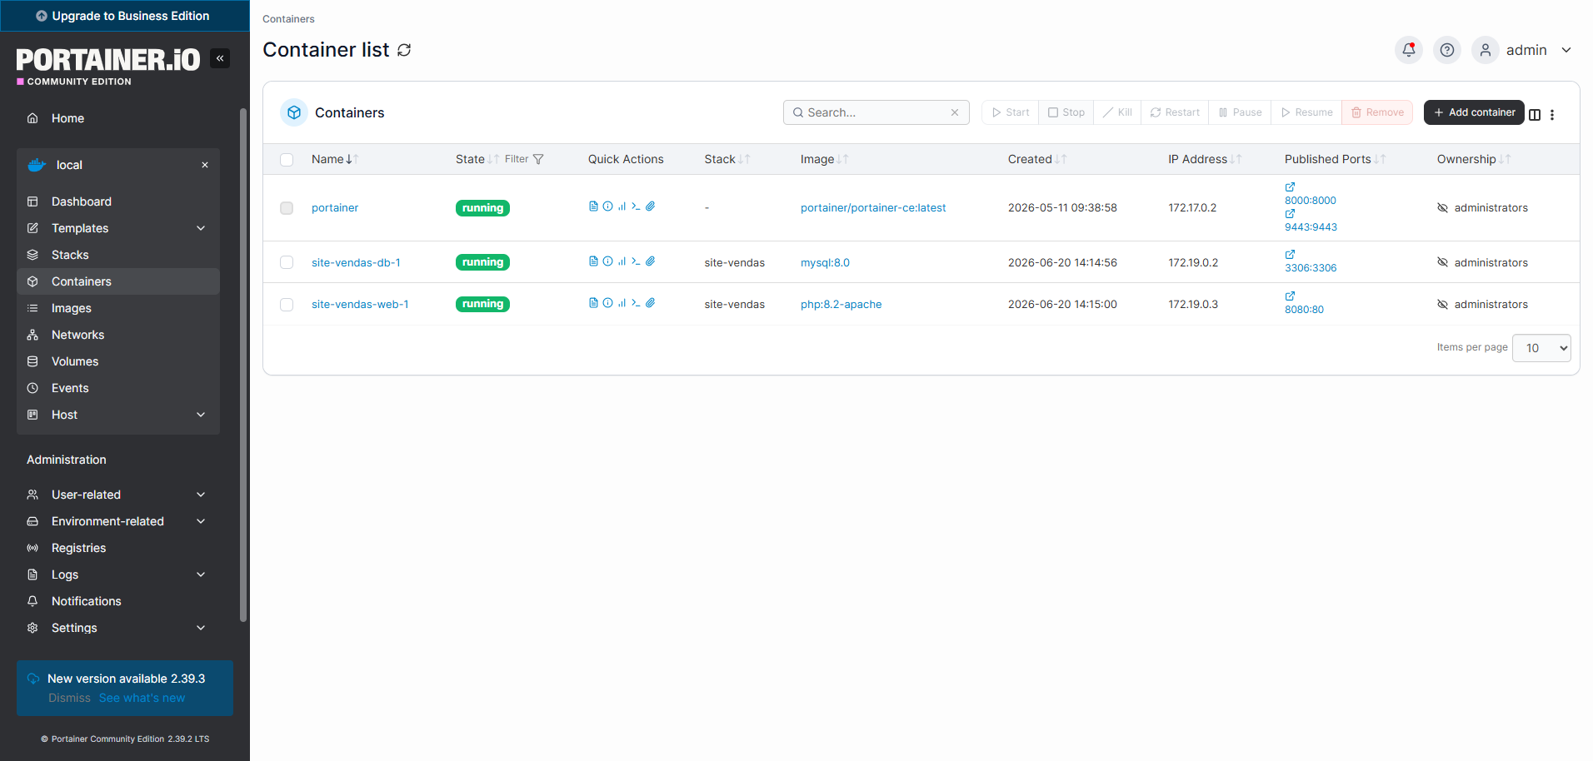Click the notifications bell icon
This screenshot has width=1593, height=761.
pos(1409,50)
